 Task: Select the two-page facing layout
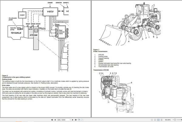(158, 120)
